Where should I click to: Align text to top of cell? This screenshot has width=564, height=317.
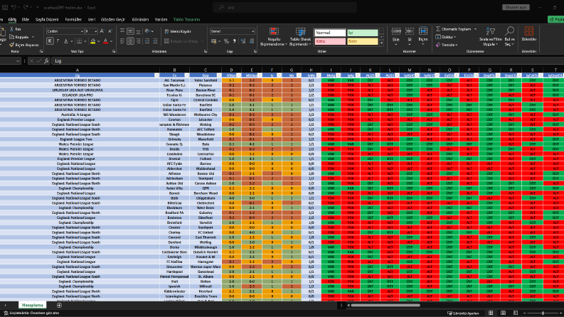coord(122,31)
